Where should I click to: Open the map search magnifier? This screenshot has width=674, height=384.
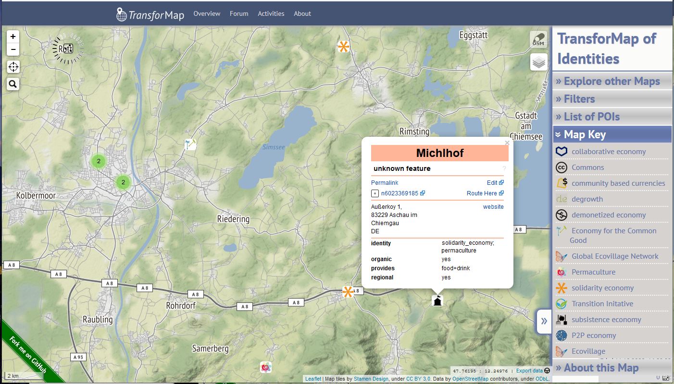[13, 84]
